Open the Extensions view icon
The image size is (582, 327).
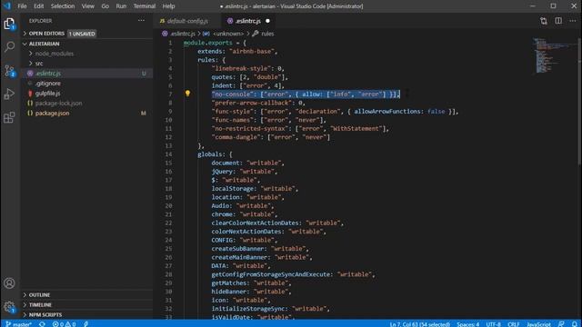pos(9,117)
